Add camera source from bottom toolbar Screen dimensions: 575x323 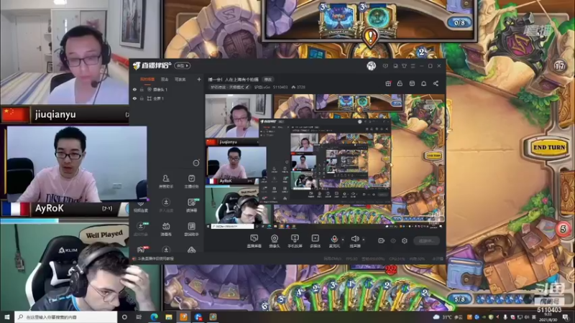(275, 240)
